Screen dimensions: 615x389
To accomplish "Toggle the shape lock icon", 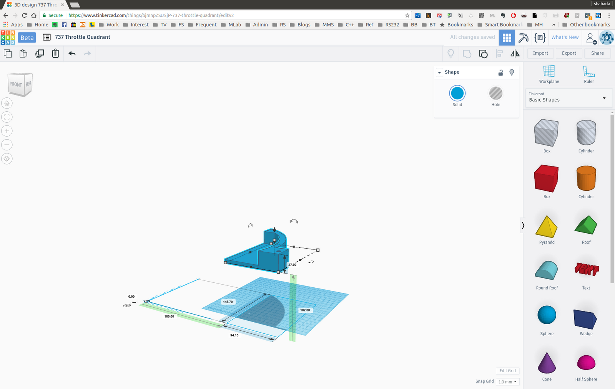I will [x=500, y=73].
